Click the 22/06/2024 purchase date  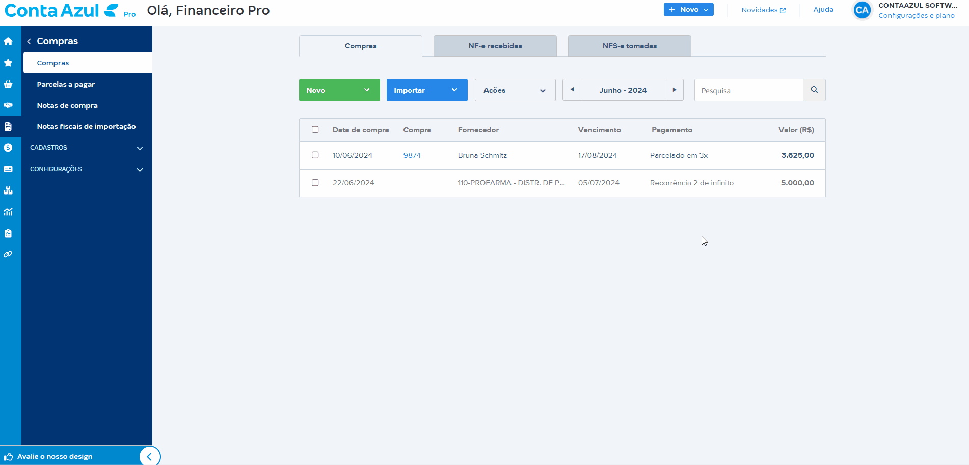354,183
